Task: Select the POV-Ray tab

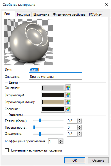Action: (x=95, y=14)
